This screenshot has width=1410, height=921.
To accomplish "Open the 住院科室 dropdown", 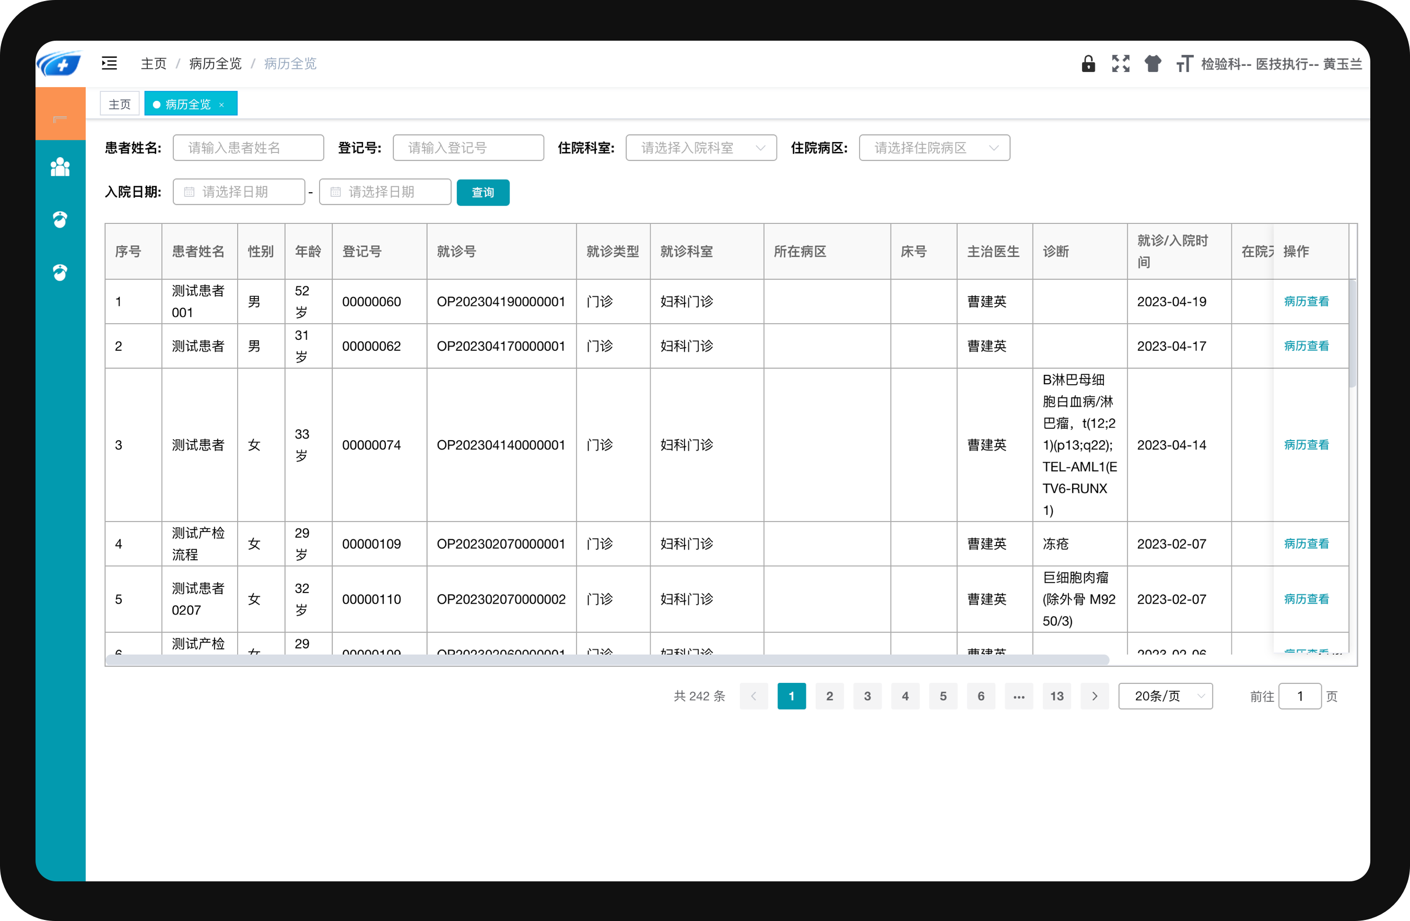I will [701, 147].
